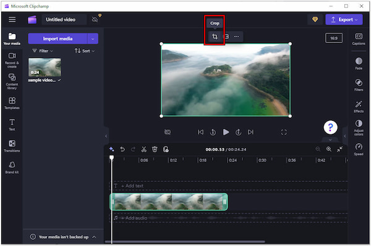The image size is (371, 246).
Task: Undo the last action
Action: coord(122,149)
